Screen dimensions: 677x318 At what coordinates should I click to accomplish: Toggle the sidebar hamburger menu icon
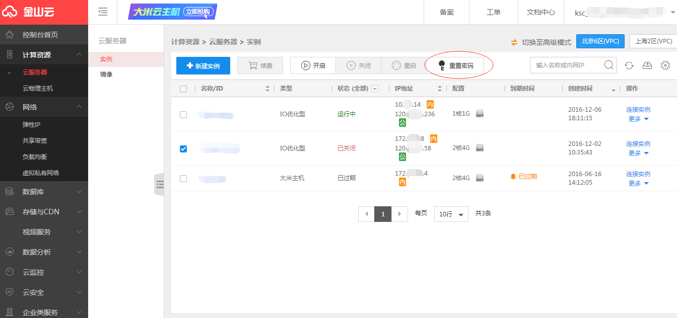coord(103,12)
